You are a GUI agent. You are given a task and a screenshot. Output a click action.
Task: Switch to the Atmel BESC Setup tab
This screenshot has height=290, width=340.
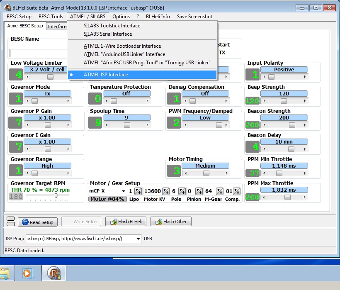25,26
